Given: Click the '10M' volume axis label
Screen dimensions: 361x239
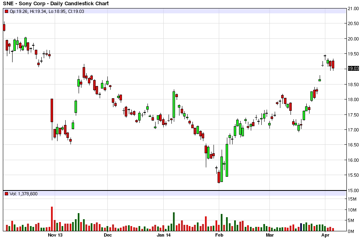Looking at the screenshot, I should pos(352,210).
